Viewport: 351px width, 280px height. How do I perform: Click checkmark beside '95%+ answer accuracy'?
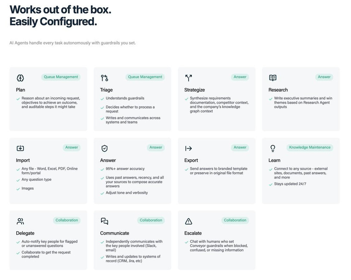[102, 169]
